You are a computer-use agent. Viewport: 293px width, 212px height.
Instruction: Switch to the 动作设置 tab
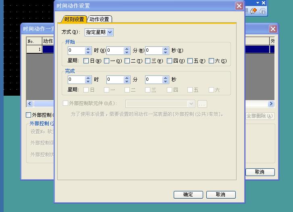tap(99, 19)
